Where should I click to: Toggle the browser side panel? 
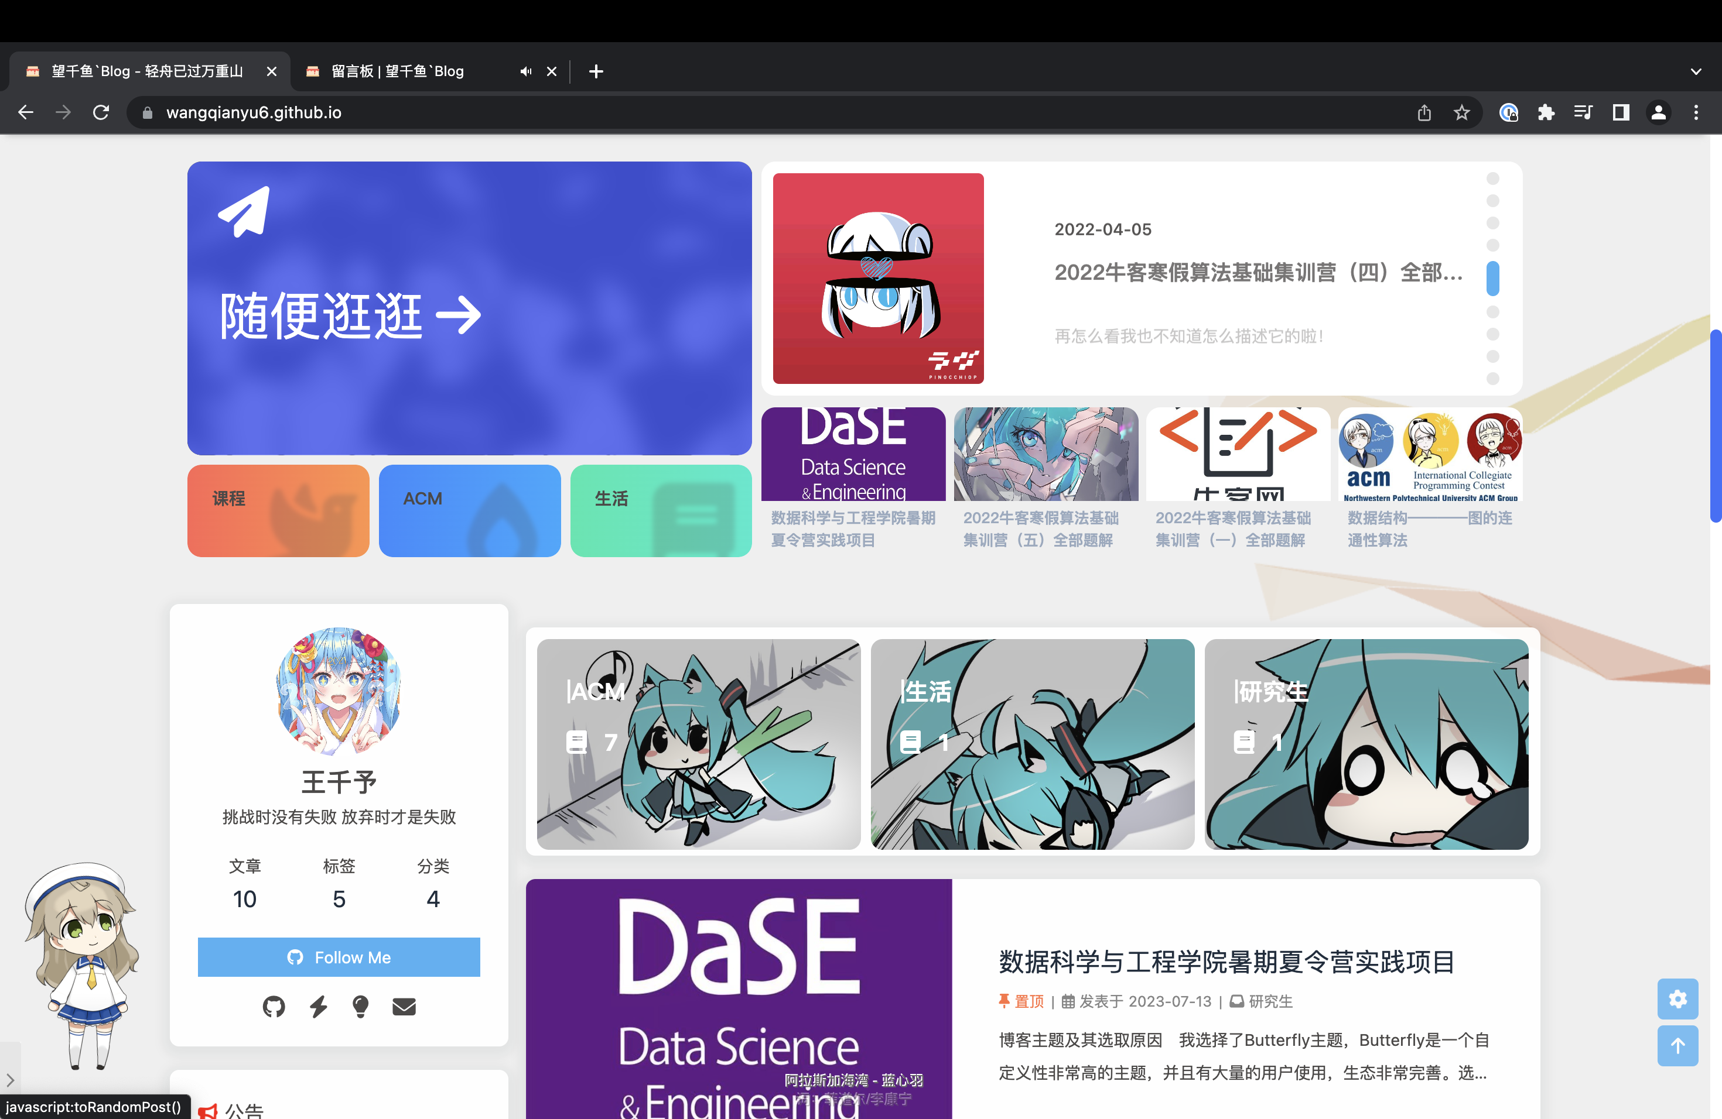click(1621, 113)
